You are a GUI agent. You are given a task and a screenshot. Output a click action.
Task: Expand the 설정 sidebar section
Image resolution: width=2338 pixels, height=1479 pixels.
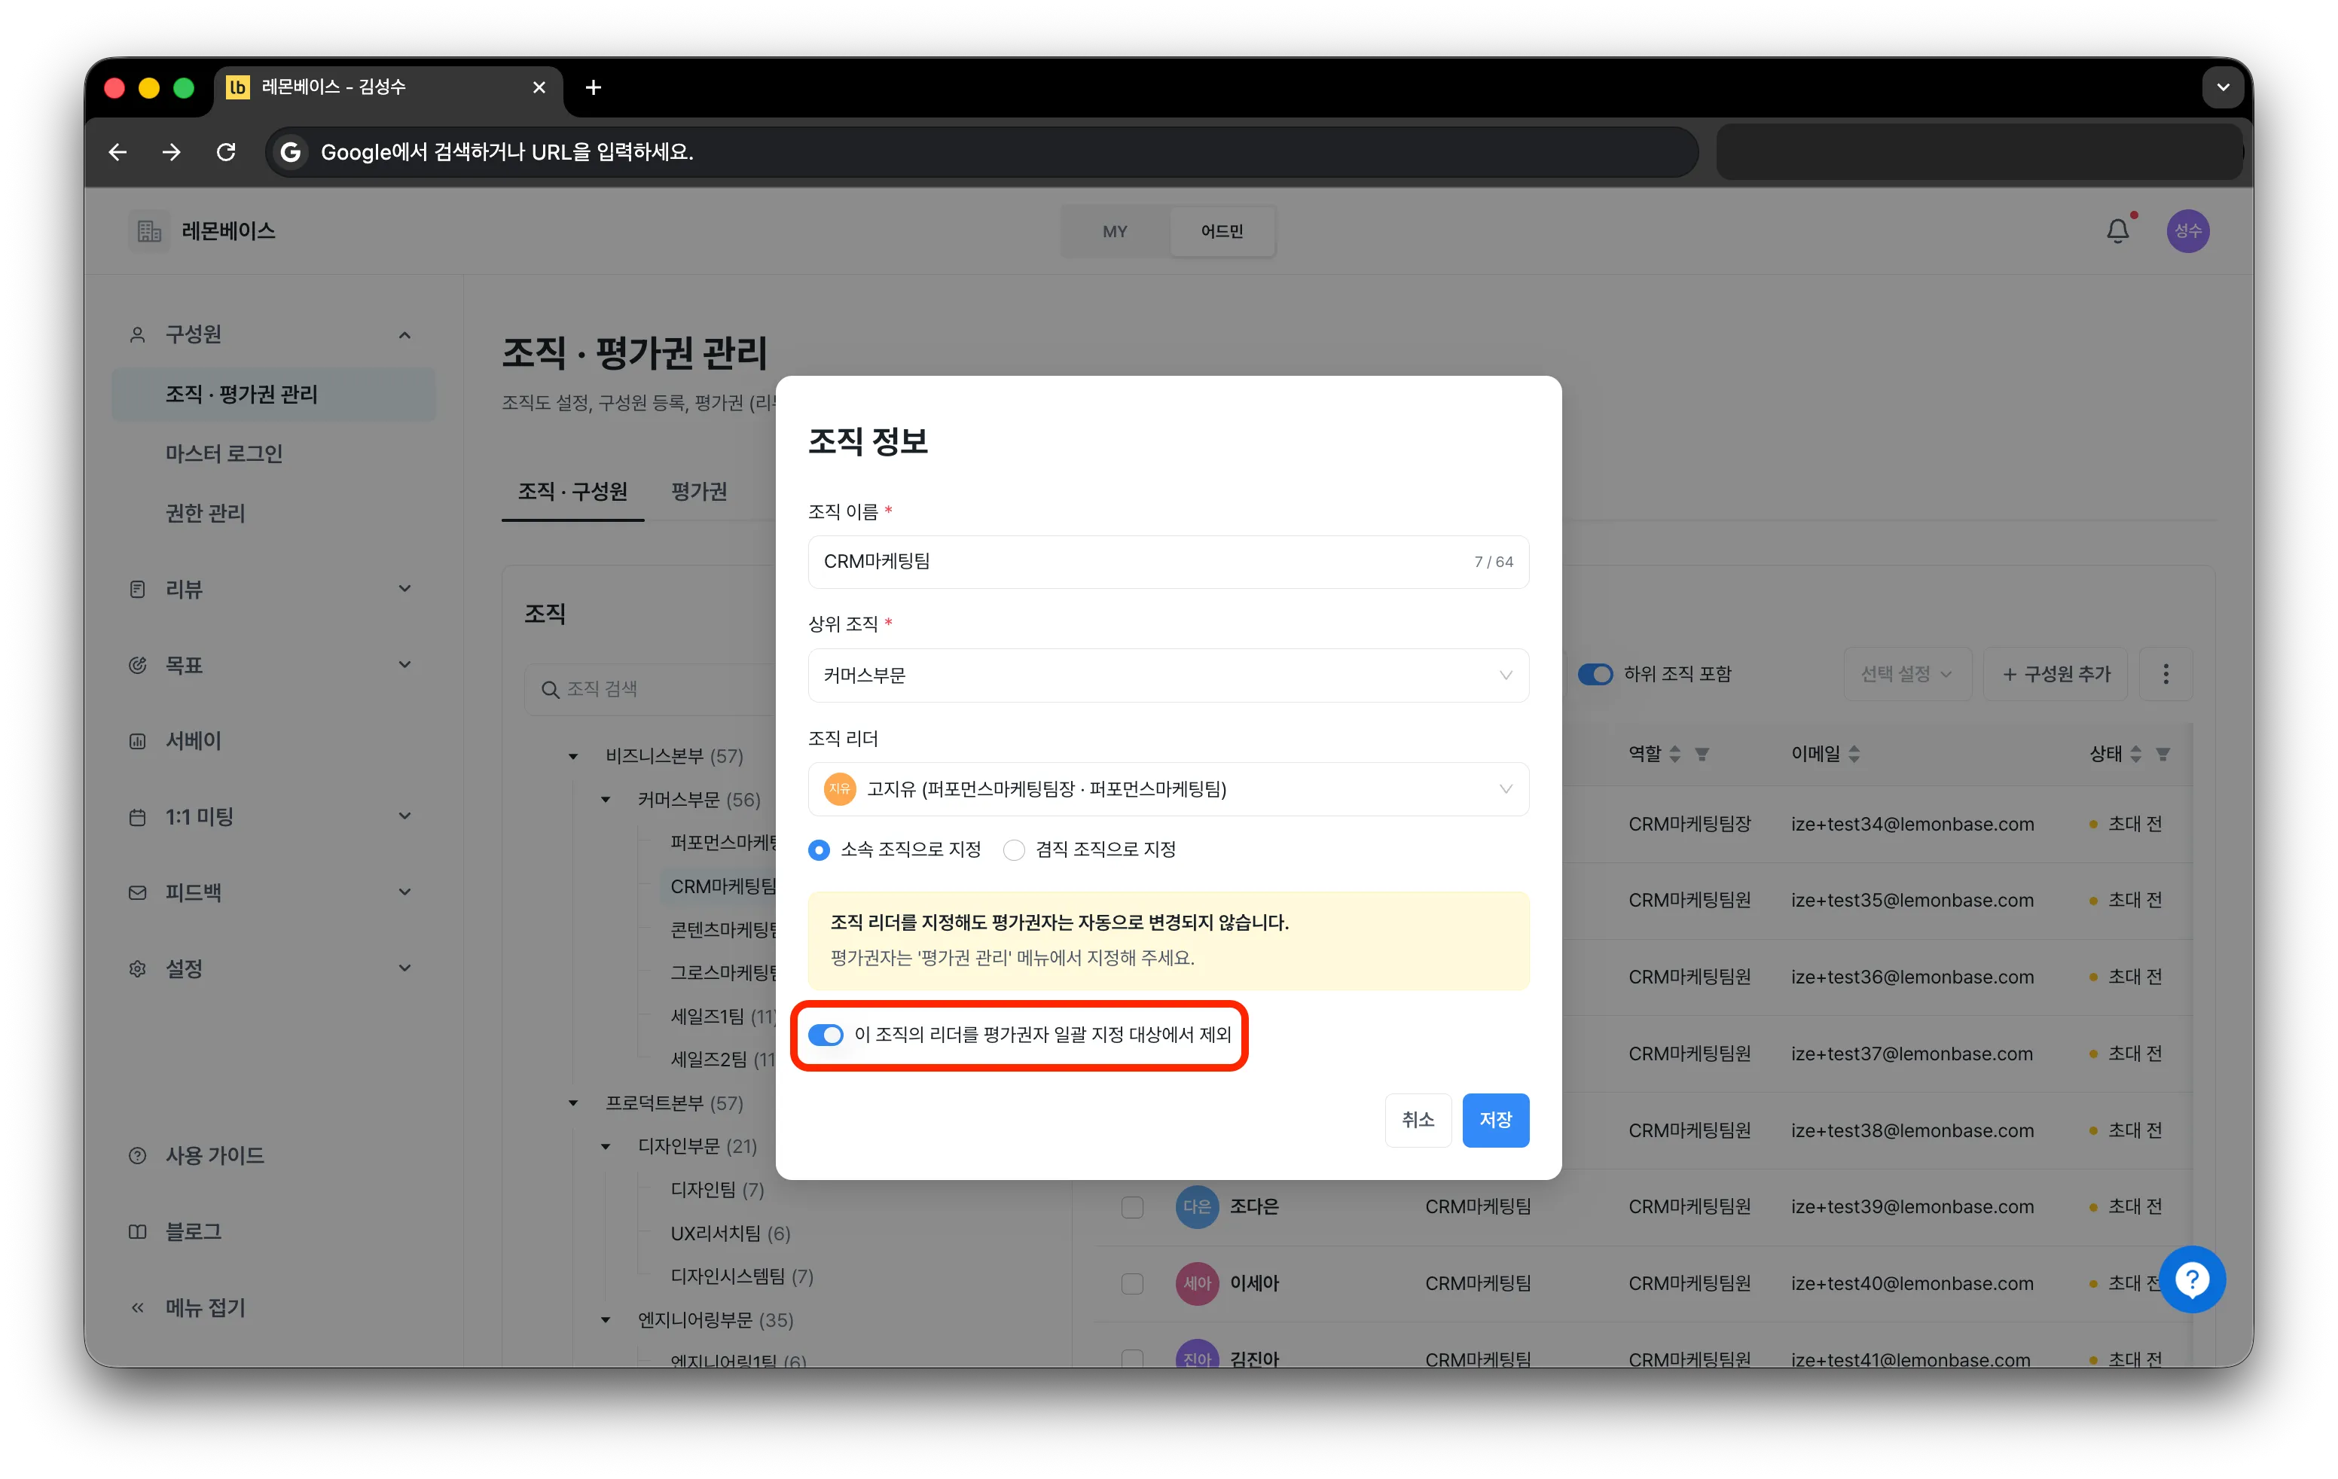pos(405,968)
